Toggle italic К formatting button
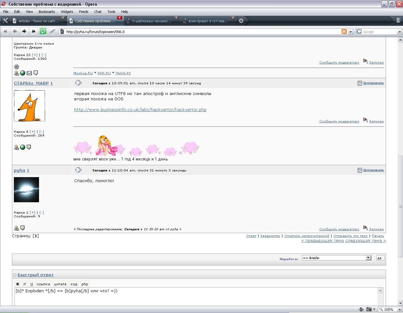 (x=25, y=284)
